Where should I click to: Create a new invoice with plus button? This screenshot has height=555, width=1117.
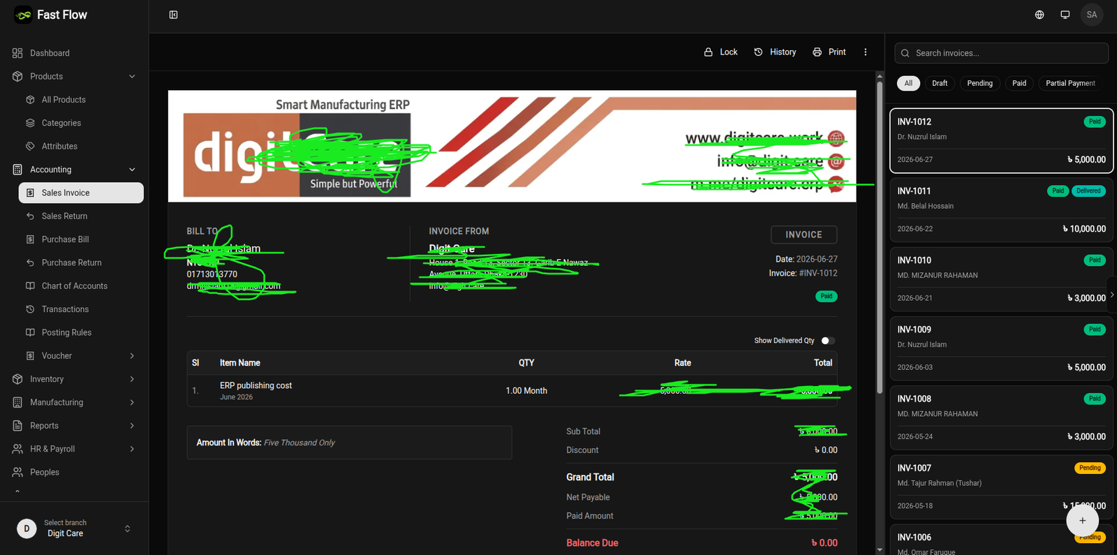pos(1082,520)
